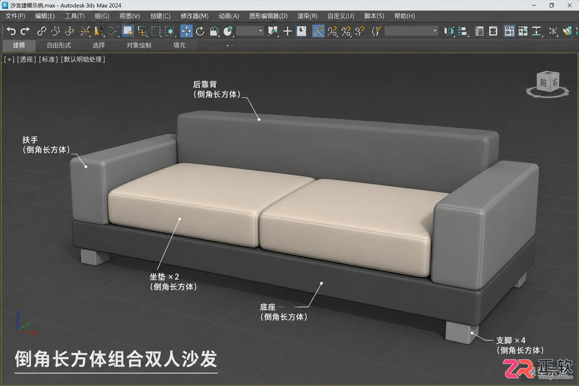This screenshot has height=386, width=579.
Task: Click the Mirror tool icon
Action: click(449, 31)
